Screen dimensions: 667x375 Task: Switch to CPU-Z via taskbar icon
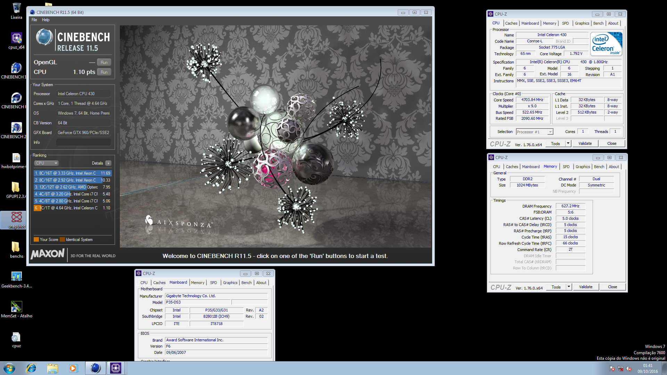pyautogui.click(x=116, y=368)
